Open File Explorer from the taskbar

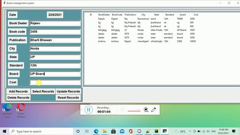105,131
